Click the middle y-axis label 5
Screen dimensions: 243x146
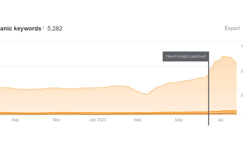click(x=242, y=71)
